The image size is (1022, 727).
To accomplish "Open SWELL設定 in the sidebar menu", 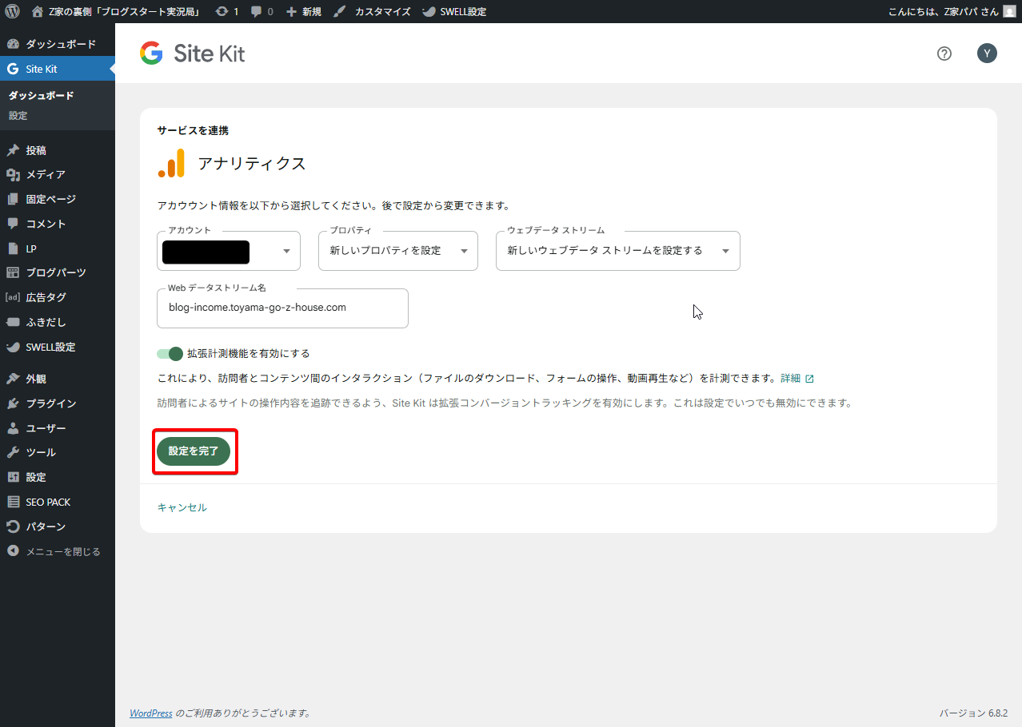I will click(x=58, y=347).
